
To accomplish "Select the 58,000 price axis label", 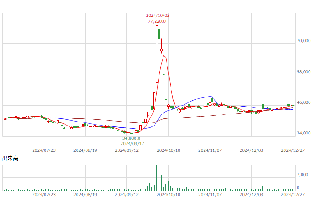I will (x=304, y=72).
